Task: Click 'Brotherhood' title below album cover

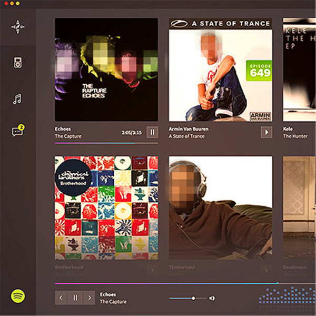Action: tap(69, 267)
